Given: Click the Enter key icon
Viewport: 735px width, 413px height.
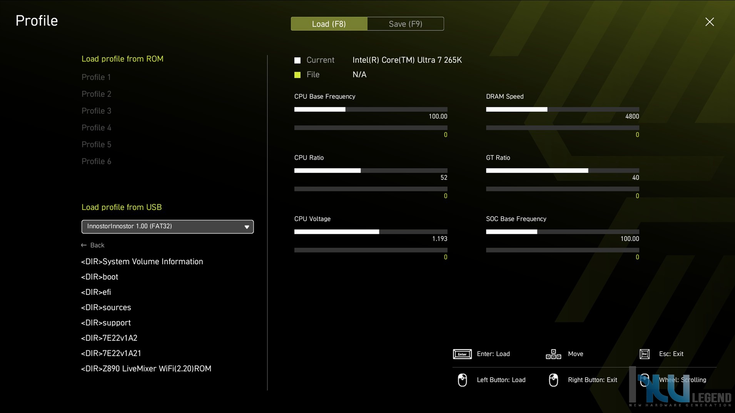Looking at the screenshot, I should coord(462,354).
